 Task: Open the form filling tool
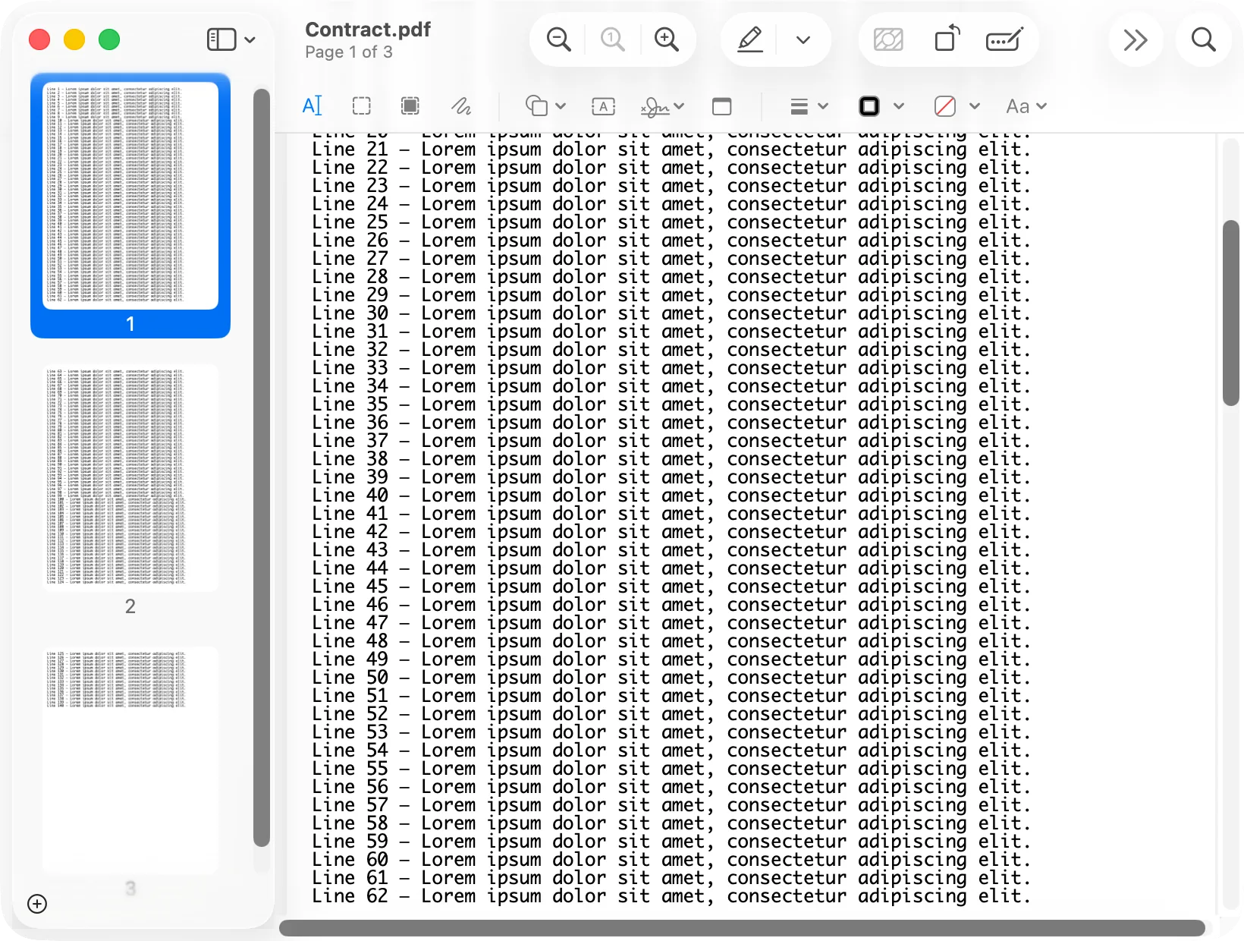[x=1004, y=39]
